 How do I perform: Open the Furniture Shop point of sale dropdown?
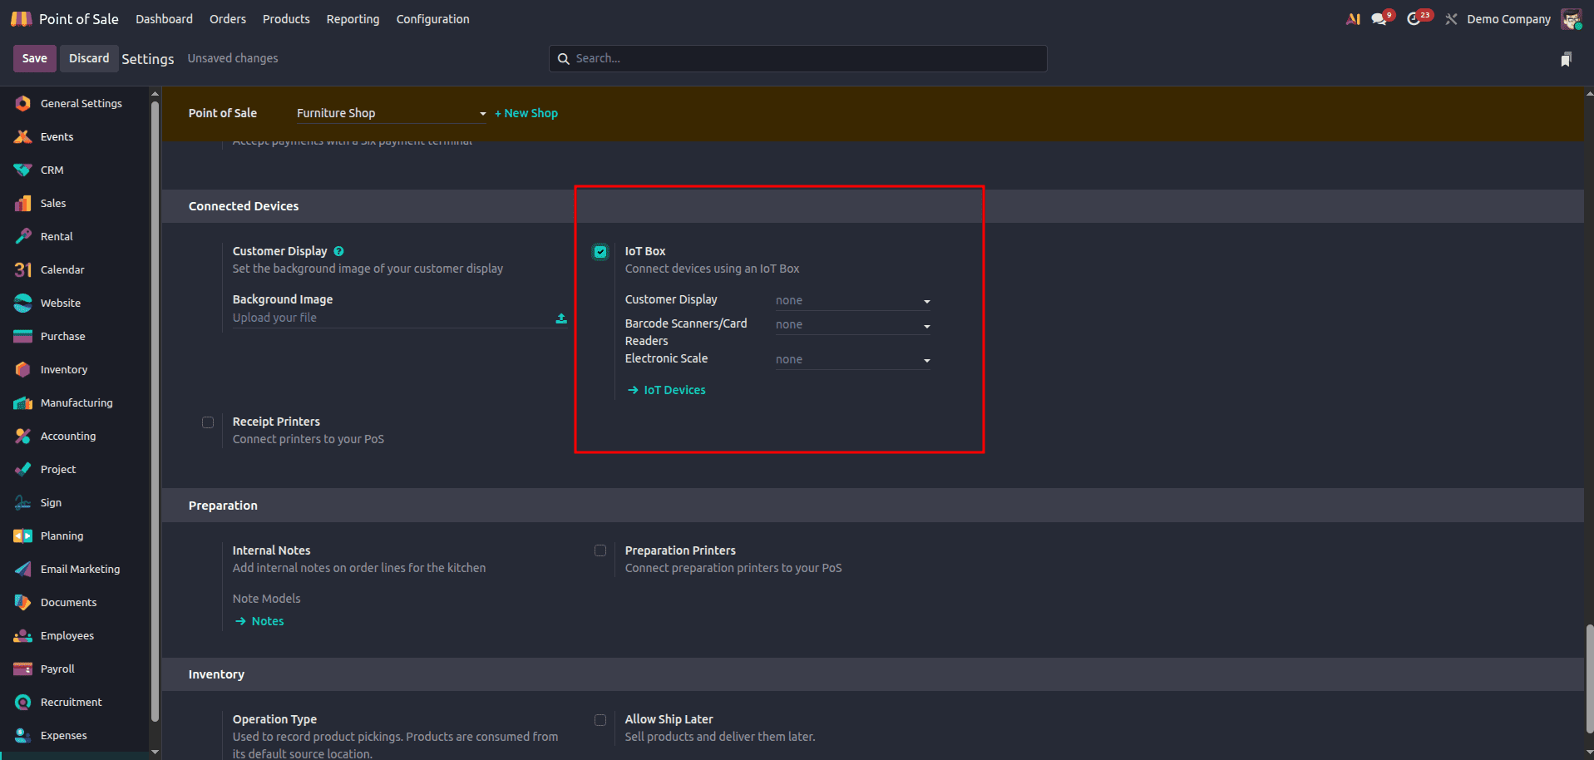point(391,113)
